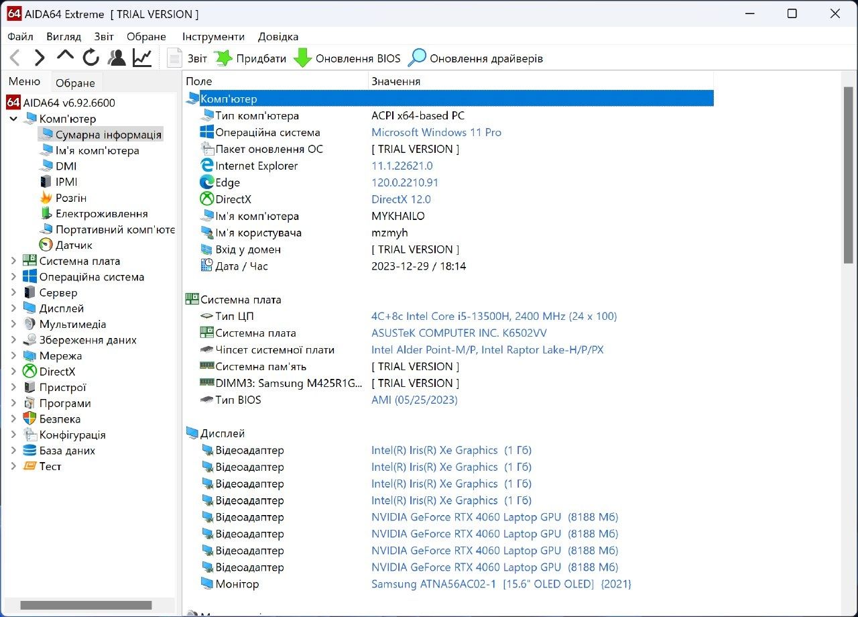Expand the Мультимедіа tree node
Viewport: 858px width, 617px height.
click(x=13, y=324)
